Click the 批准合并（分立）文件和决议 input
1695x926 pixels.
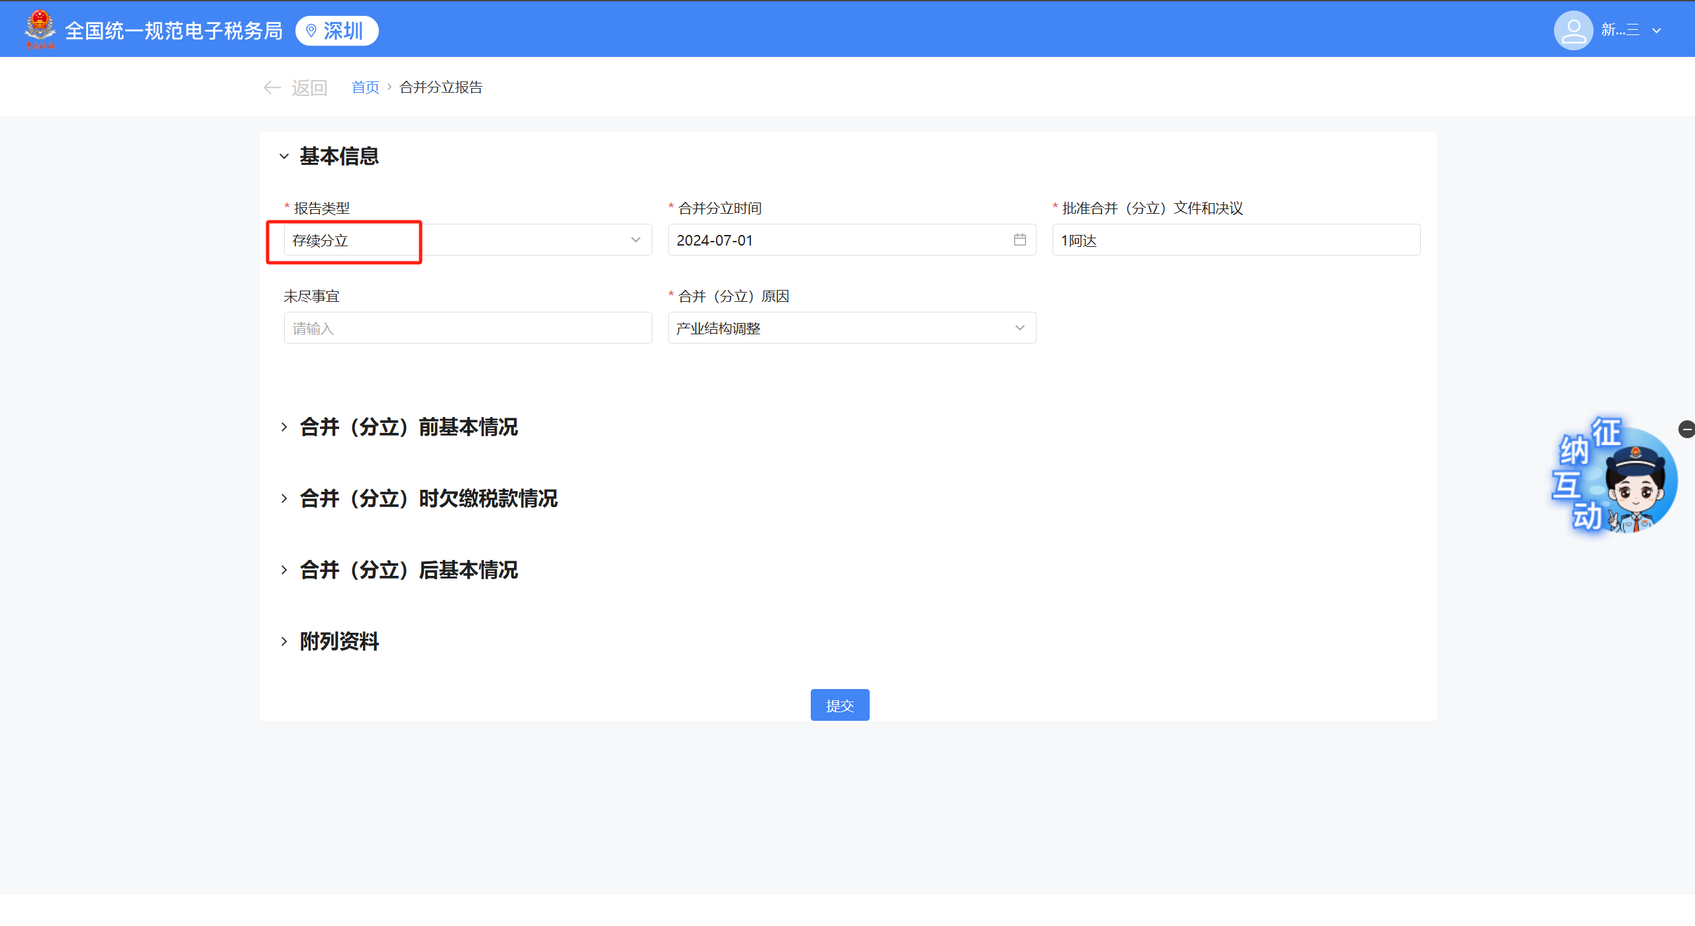1236,240
